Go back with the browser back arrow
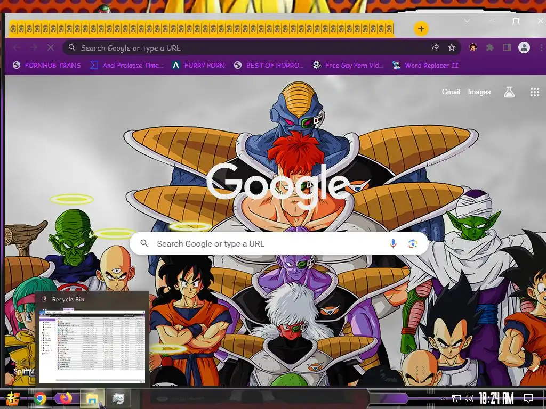 [17, 47]
